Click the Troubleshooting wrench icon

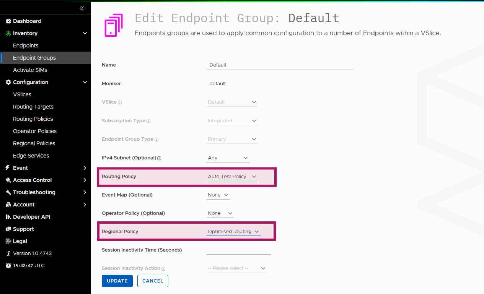click(x=8, y=192)
